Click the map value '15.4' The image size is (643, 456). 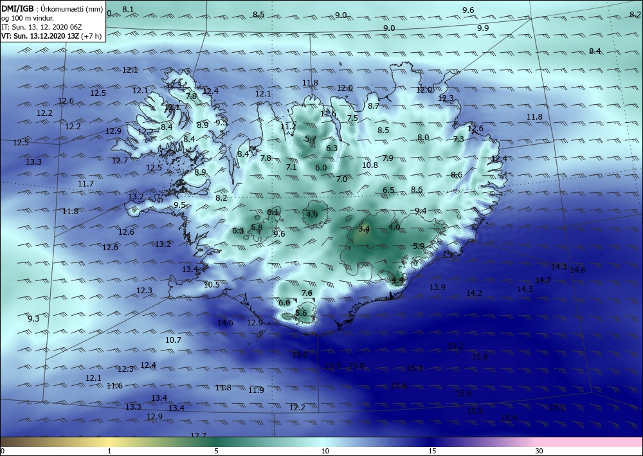(x=509, y=417)
